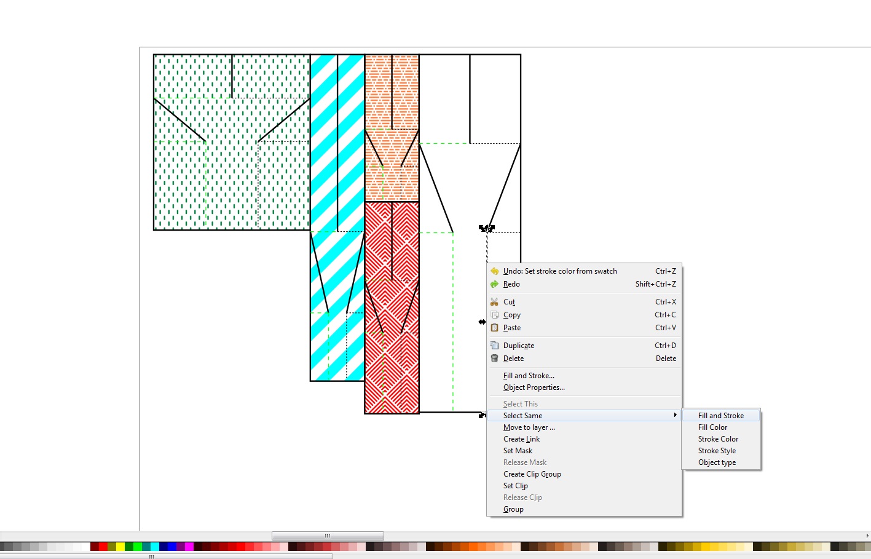Pick the purple palette swatch
The width and height of the screenshot is (871, 559).
(x=181, y=547)
